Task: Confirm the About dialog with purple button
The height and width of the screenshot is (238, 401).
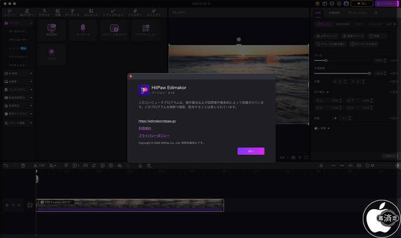Action: click(x=251, y=151)
